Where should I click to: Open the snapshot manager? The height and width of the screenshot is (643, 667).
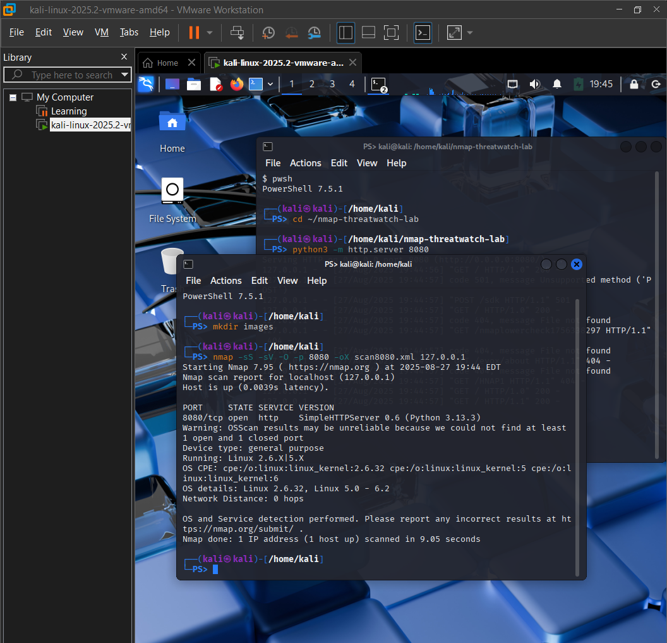tap(315, 32)
